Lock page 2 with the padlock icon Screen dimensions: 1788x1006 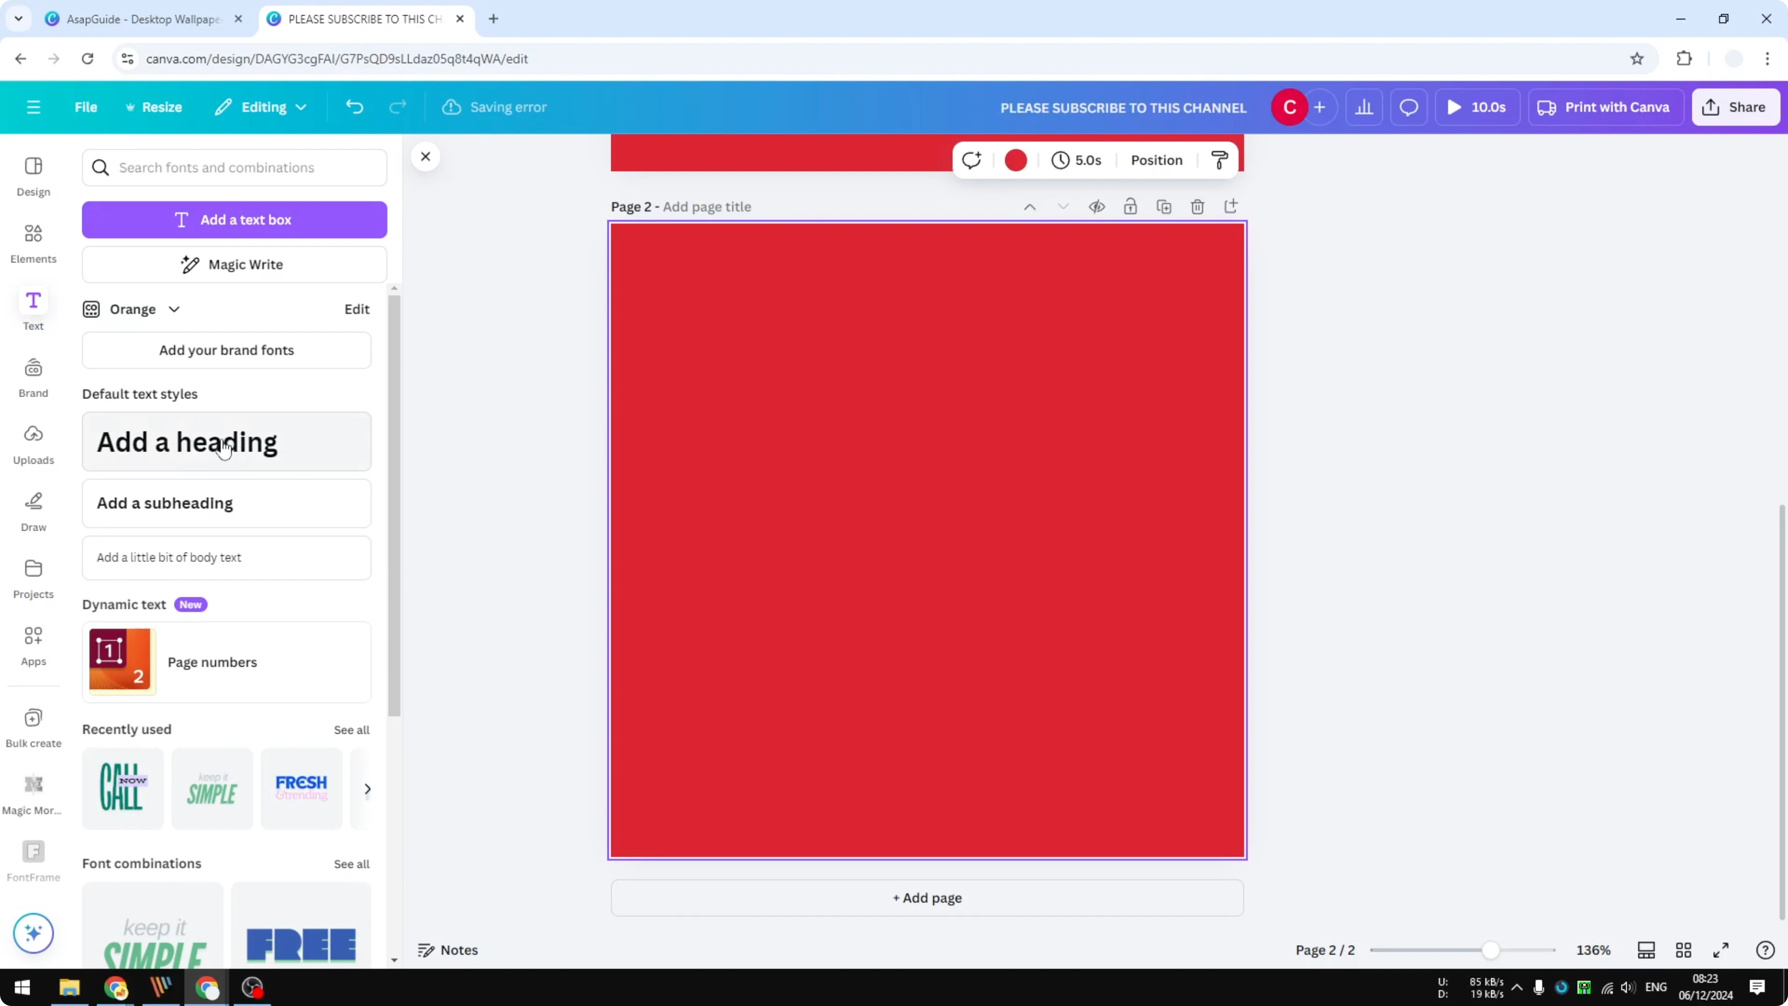point(1130,206)
